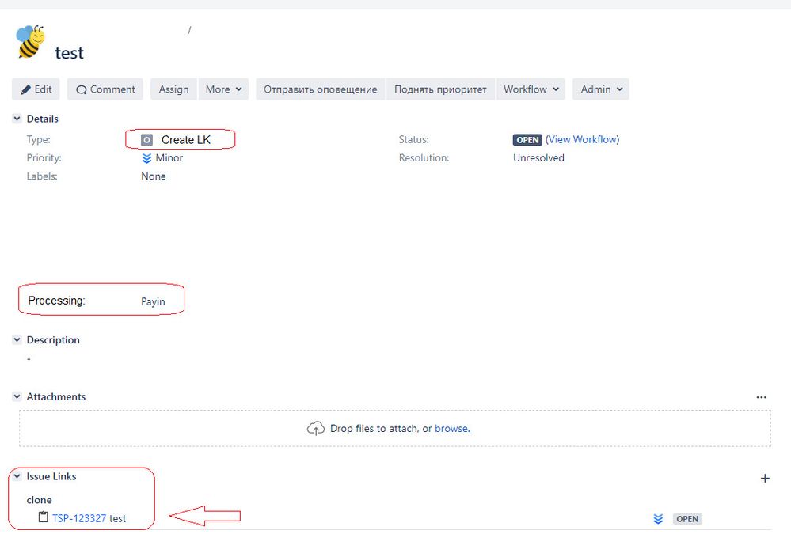791x538 pixels.
Task: Click the bee project avatar
Action: [31, 41]
